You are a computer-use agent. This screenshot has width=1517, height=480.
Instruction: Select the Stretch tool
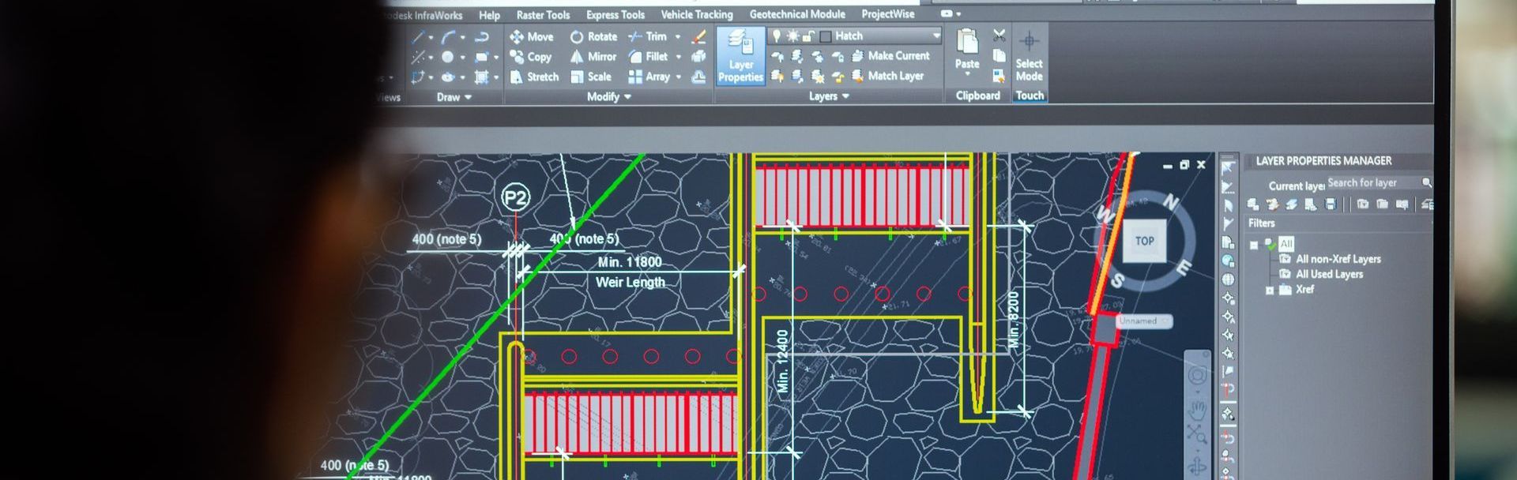pos(534,77)
